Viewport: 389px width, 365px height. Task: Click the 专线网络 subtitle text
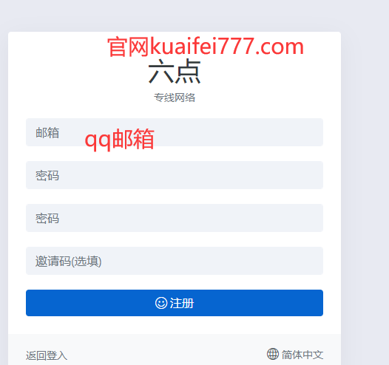click(175, 98)
